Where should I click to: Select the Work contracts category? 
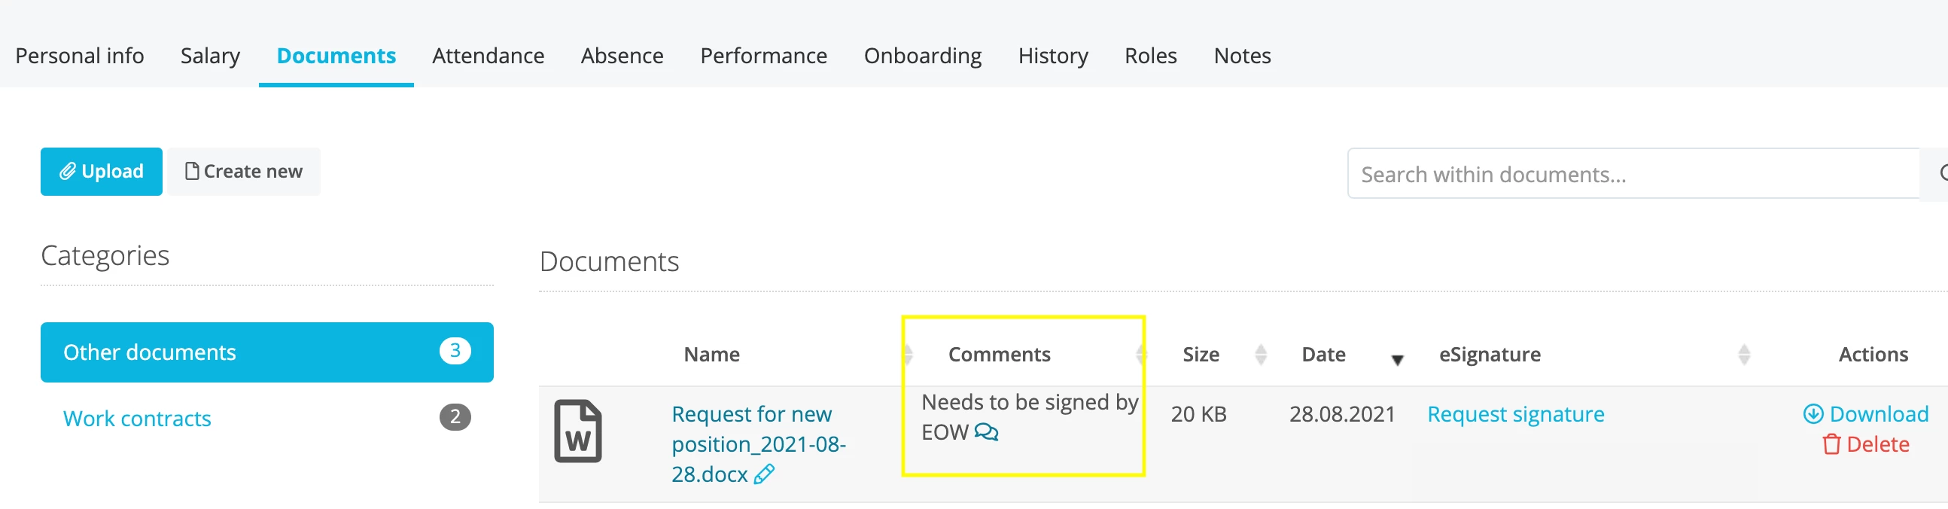click(x=137, y=418)
